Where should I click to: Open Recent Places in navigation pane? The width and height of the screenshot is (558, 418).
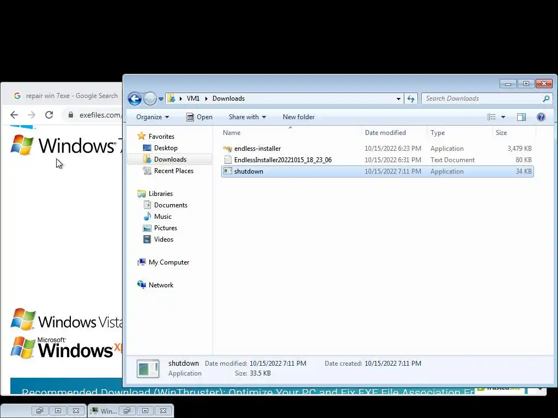(174, 170)
